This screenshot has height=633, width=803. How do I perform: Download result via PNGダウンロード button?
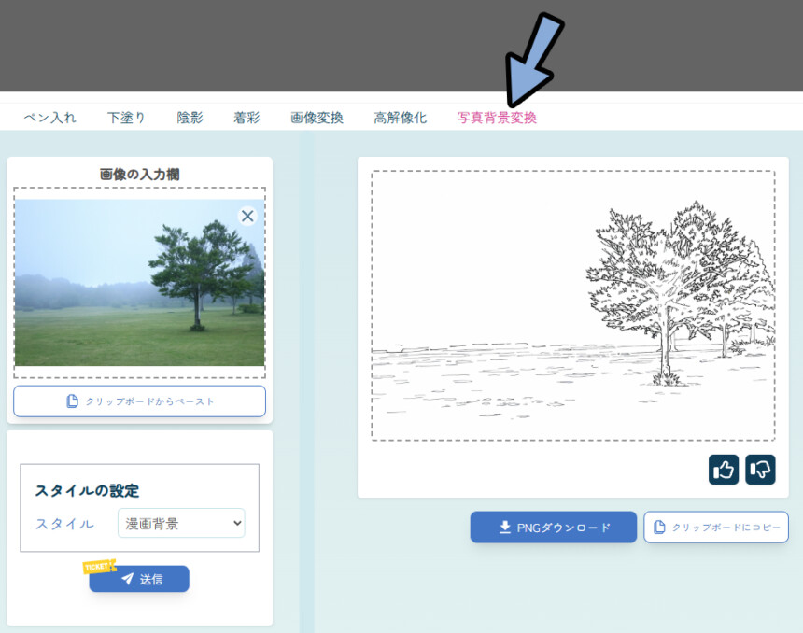(x=553, y=527)
